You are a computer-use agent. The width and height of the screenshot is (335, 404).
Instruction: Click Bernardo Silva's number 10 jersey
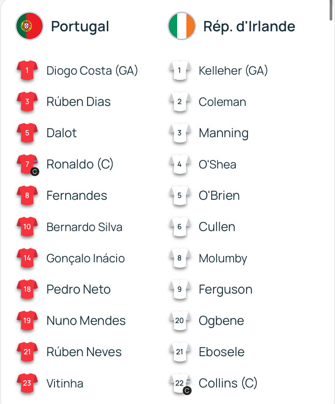27,227
